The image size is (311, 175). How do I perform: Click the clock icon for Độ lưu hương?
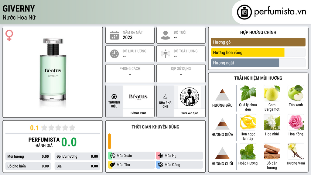click(114, 54)
